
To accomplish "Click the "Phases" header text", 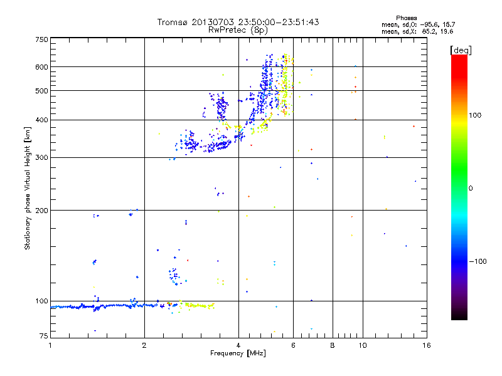I will pyautogui.click(x=406, y=18).
